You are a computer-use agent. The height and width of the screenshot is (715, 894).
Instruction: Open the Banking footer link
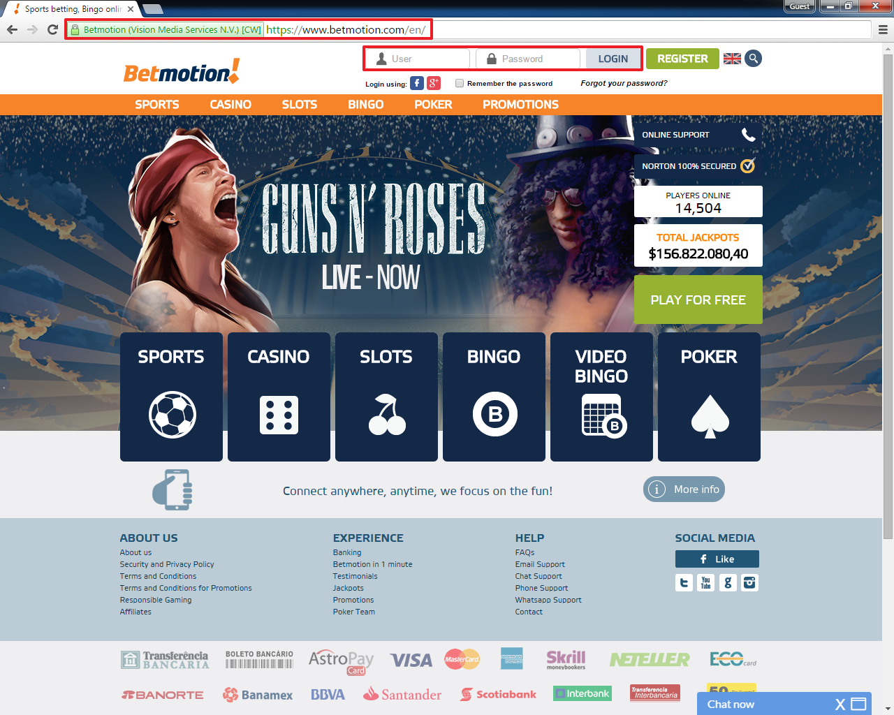[x=347, y=552]
